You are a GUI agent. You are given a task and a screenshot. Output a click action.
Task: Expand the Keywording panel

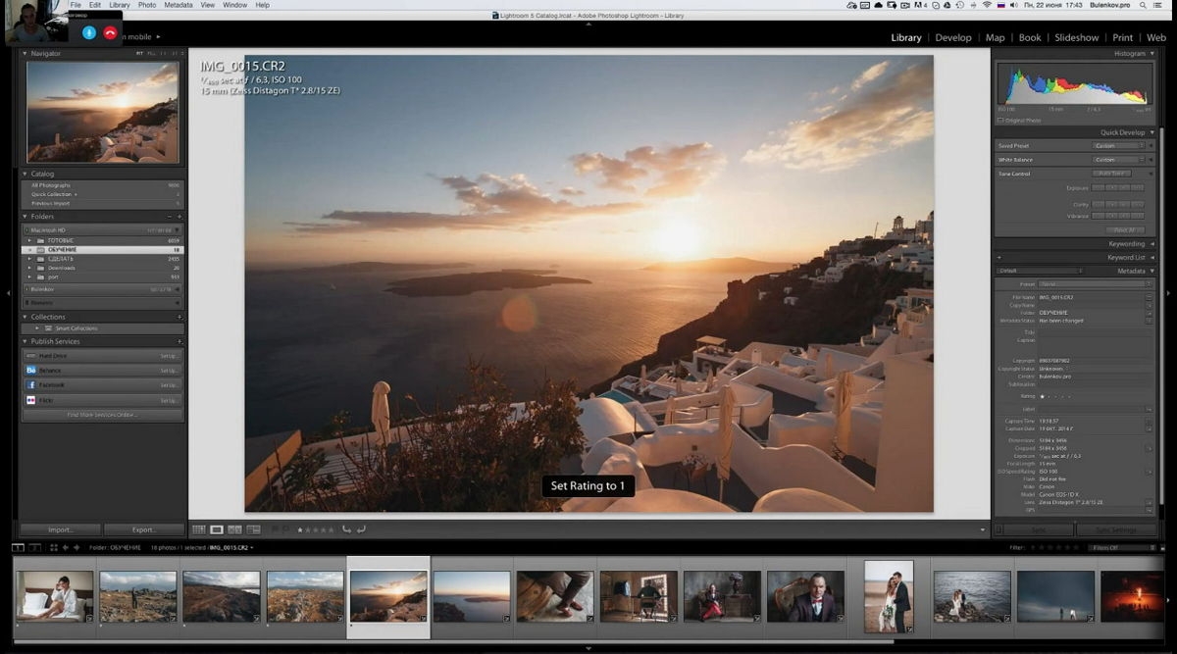1151,243
